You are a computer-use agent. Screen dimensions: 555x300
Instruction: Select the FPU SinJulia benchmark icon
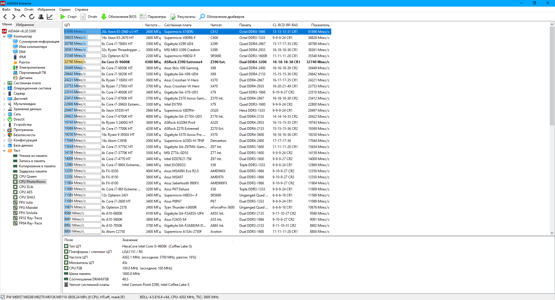pyautogui.click(x=15, y=213)
